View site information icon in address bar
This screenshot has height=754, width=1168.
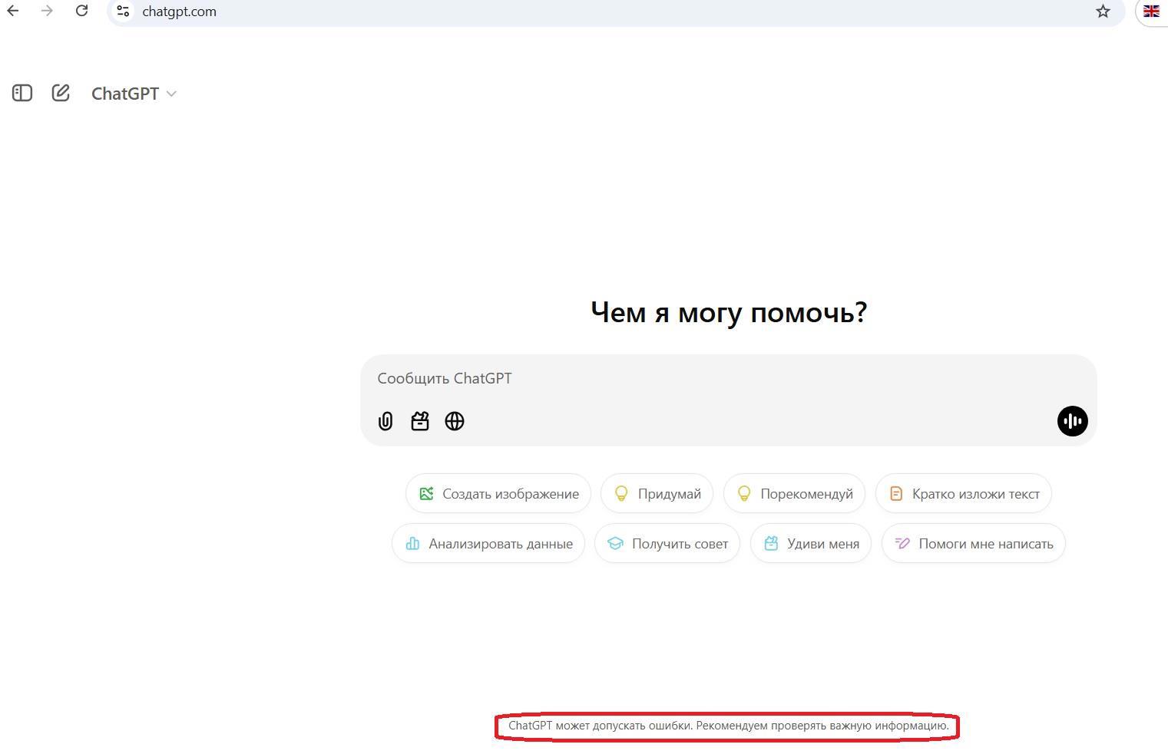tap(123, 12)
